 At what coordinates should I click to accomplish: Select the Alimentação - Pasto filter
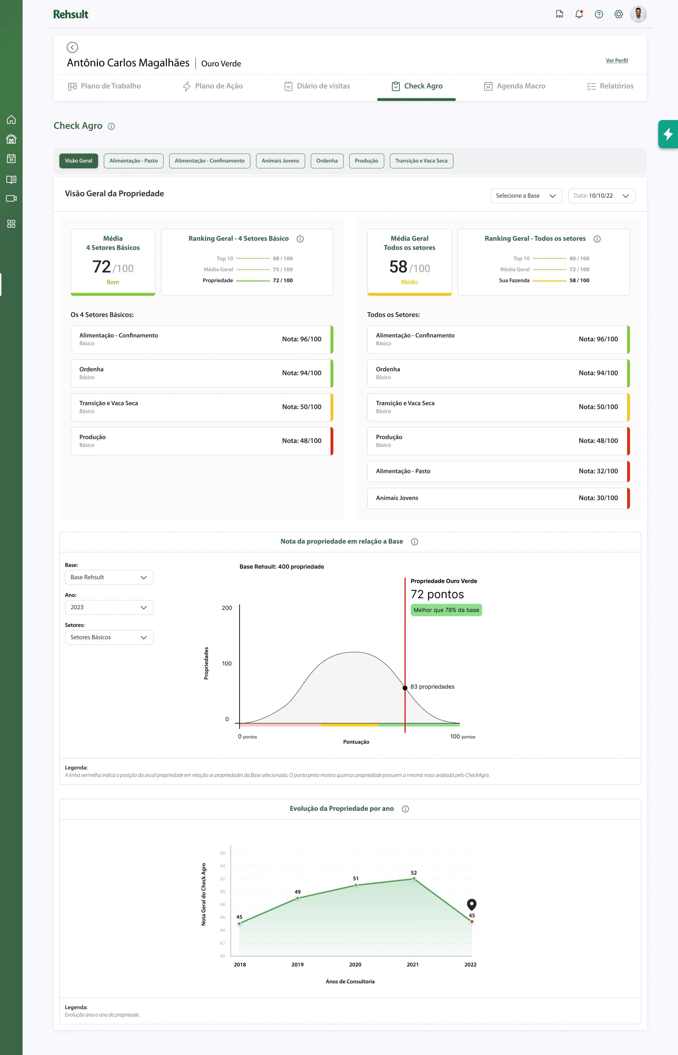(133, 161)
